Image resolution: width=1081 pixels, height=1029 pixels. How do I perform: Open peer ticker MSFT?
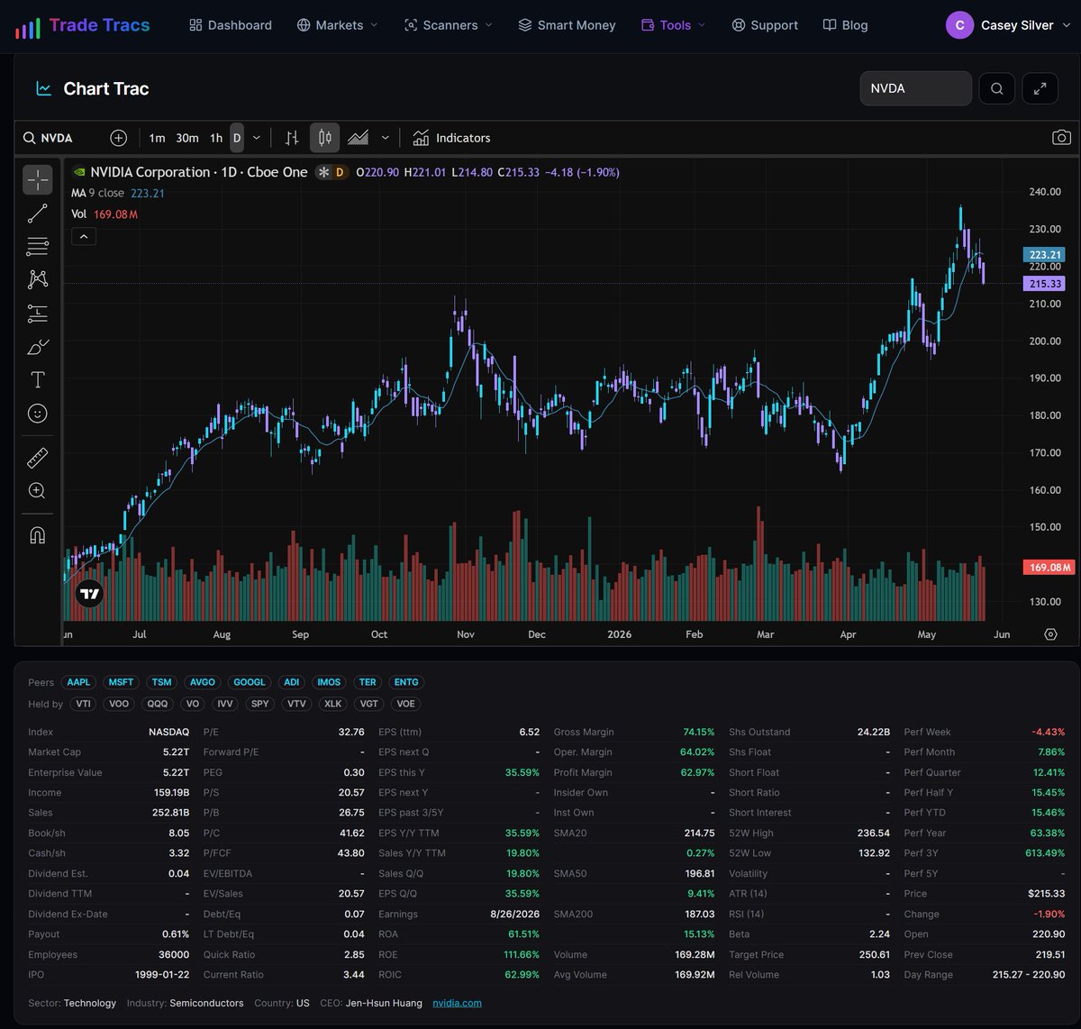pos(121,682)
